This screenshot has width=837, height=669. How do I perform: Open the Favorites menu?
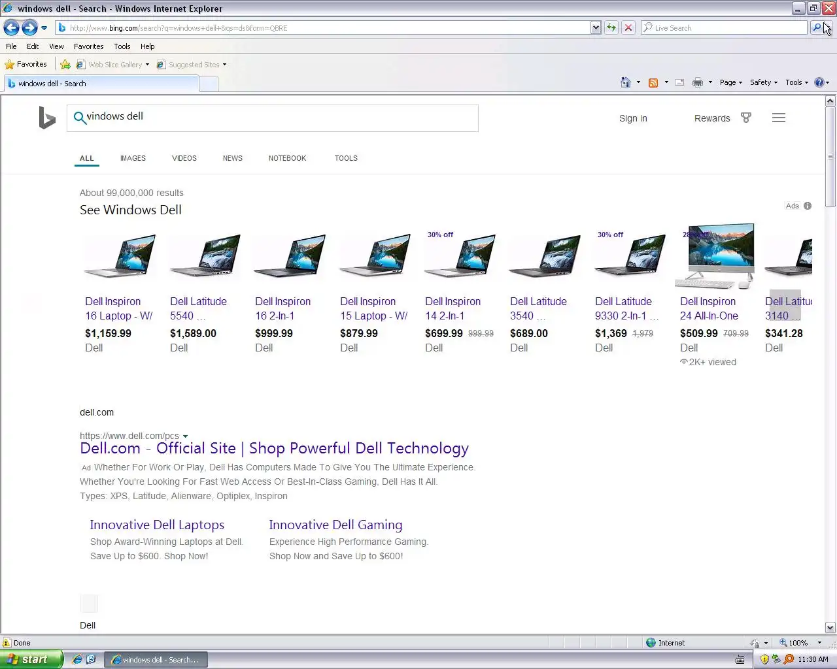click(x=88, y=46)
